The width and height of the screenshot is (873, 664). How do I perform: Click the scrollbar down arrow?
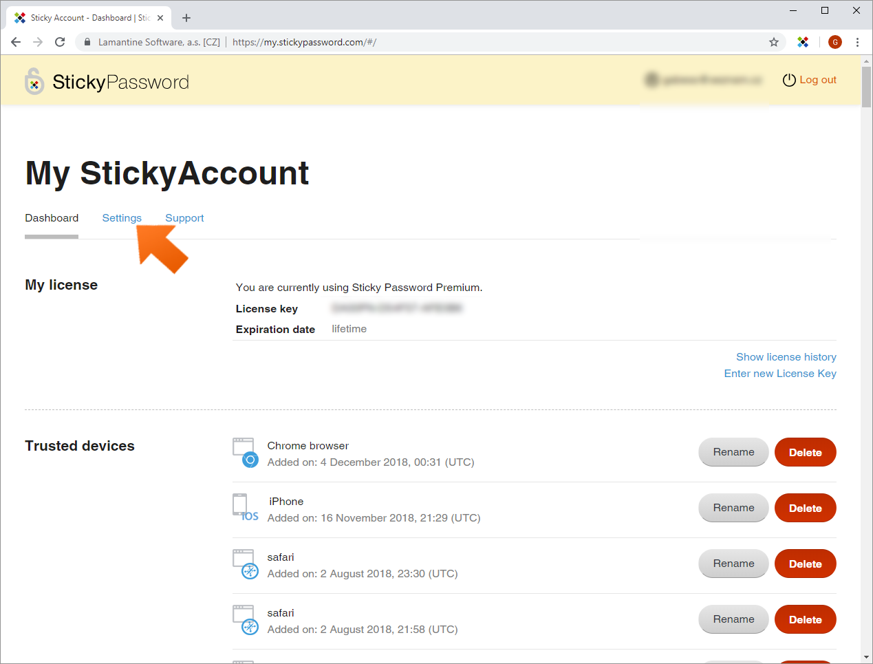866,658
